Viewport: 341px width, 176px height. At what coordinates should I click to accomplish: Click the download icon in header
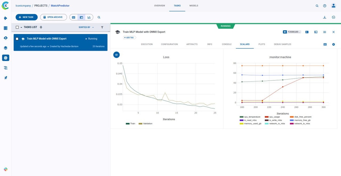pos(325,17)
